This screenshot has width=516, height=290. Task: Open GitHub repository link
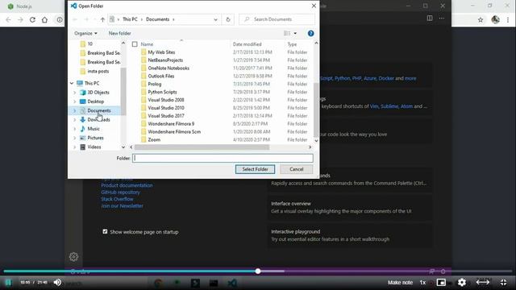tap(120, 193)
